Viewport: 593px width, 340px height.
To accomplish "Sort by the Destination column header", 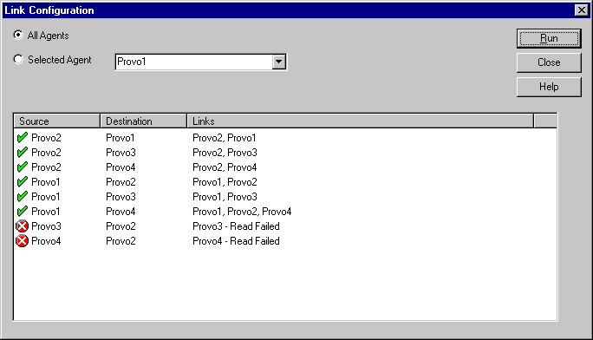I will (x=144, y=121).
